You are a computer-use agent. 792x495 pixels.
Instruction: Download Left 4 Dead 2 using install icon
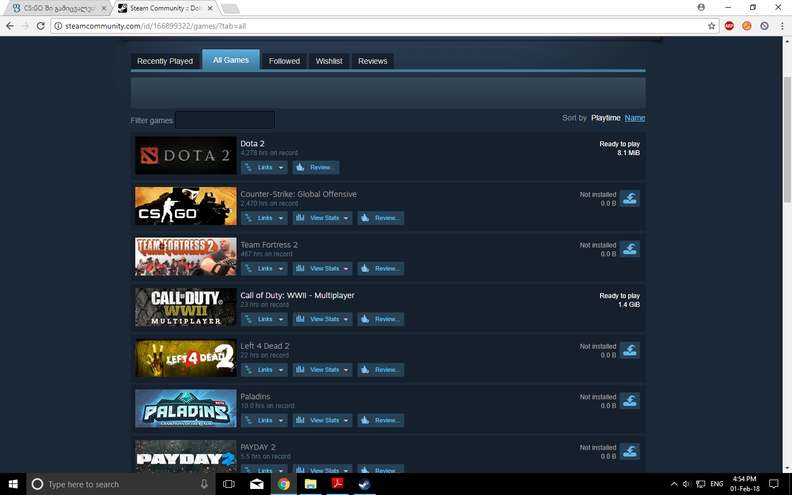click(630, 350)
